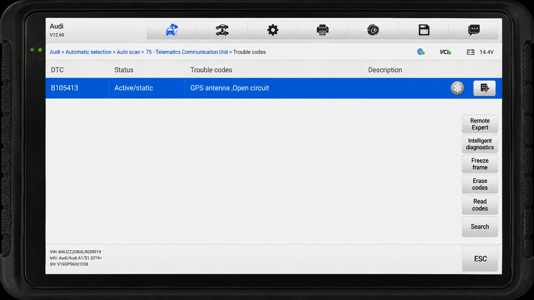Click the vehicle swap icon in toolbar
Viewport: 534px width, 300px height.
pyautogui.click(x=222, y=30)
